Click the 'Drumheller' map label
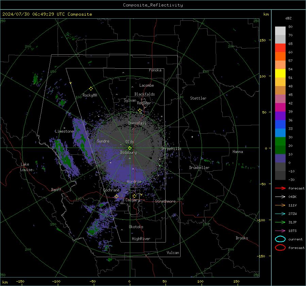 pos(199,168)
